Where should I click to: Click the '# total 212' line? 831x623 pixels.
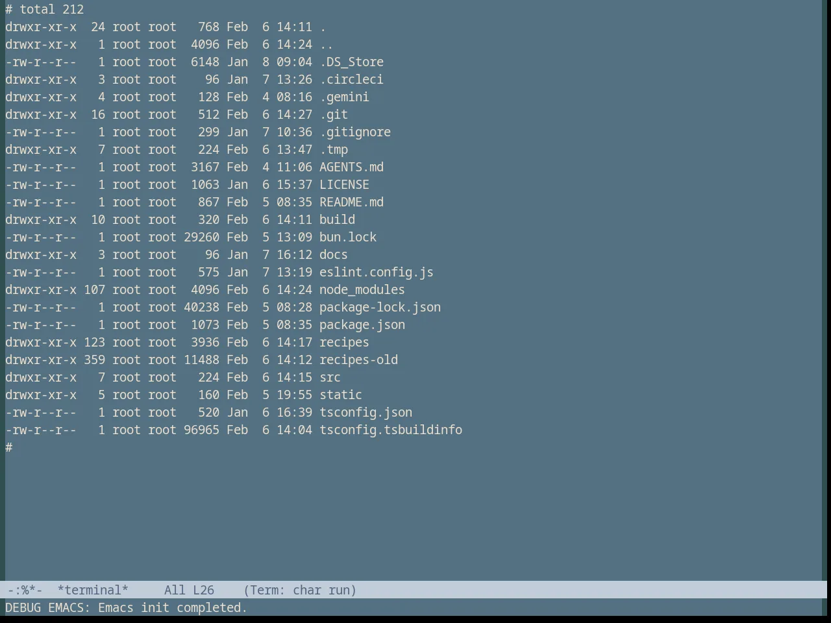click(45, 10)
